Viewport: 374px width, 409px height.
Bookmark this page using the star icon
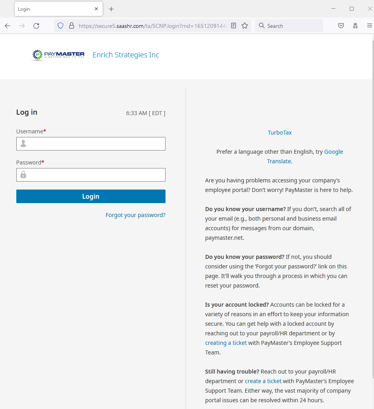(244, 25)
